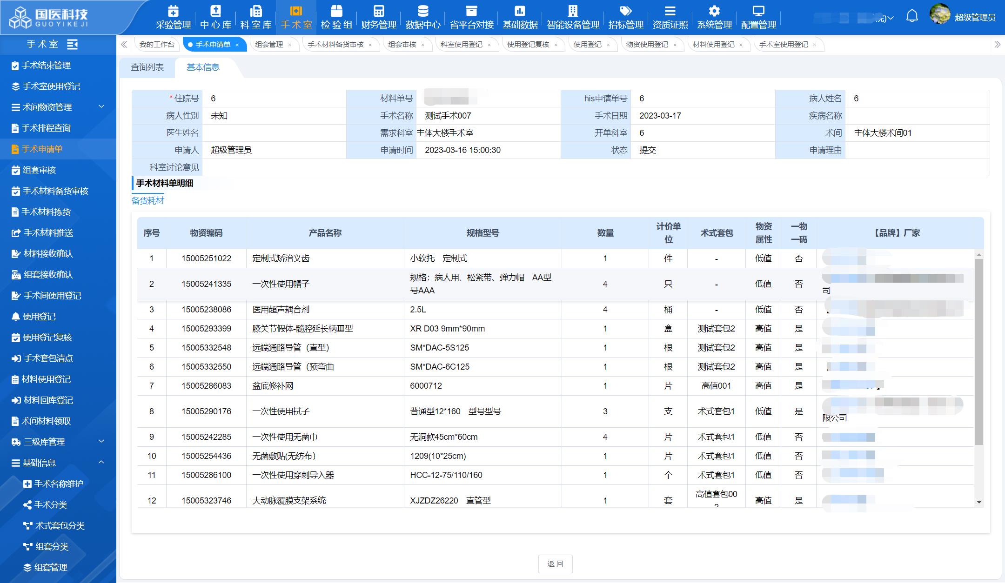Open 手术结束管理 in sidebar
Screen dimensions: 1005x583
58,65
